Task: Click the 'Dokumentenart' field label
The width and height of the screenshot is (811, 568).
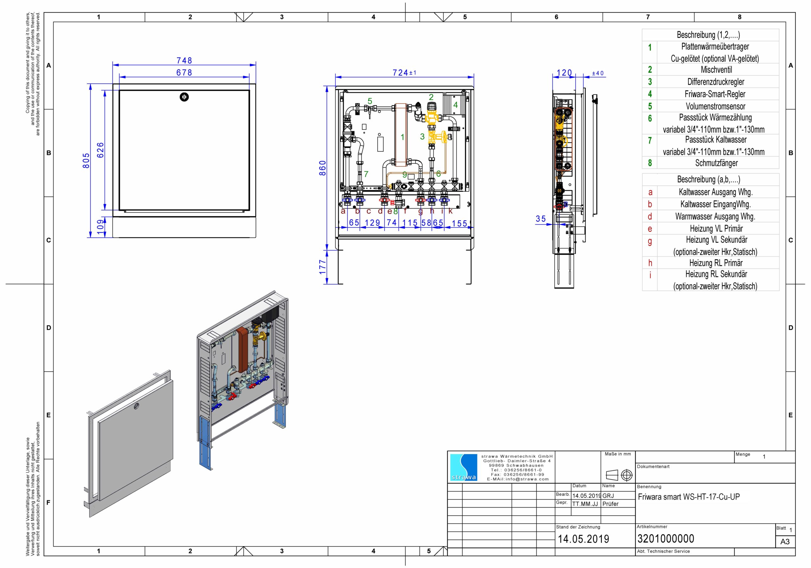Action: click(653, 466)
